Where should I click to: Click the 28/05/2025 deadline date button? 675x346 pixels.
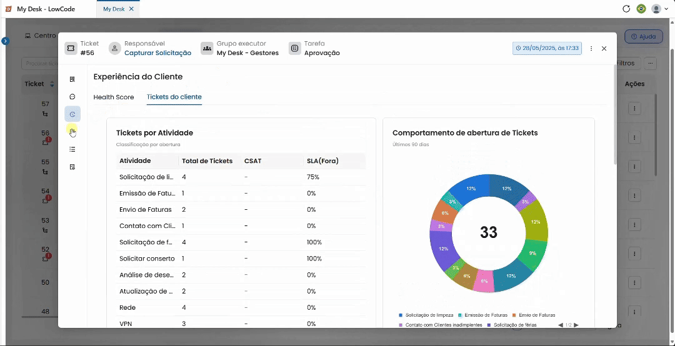click(x=547, y=48)
